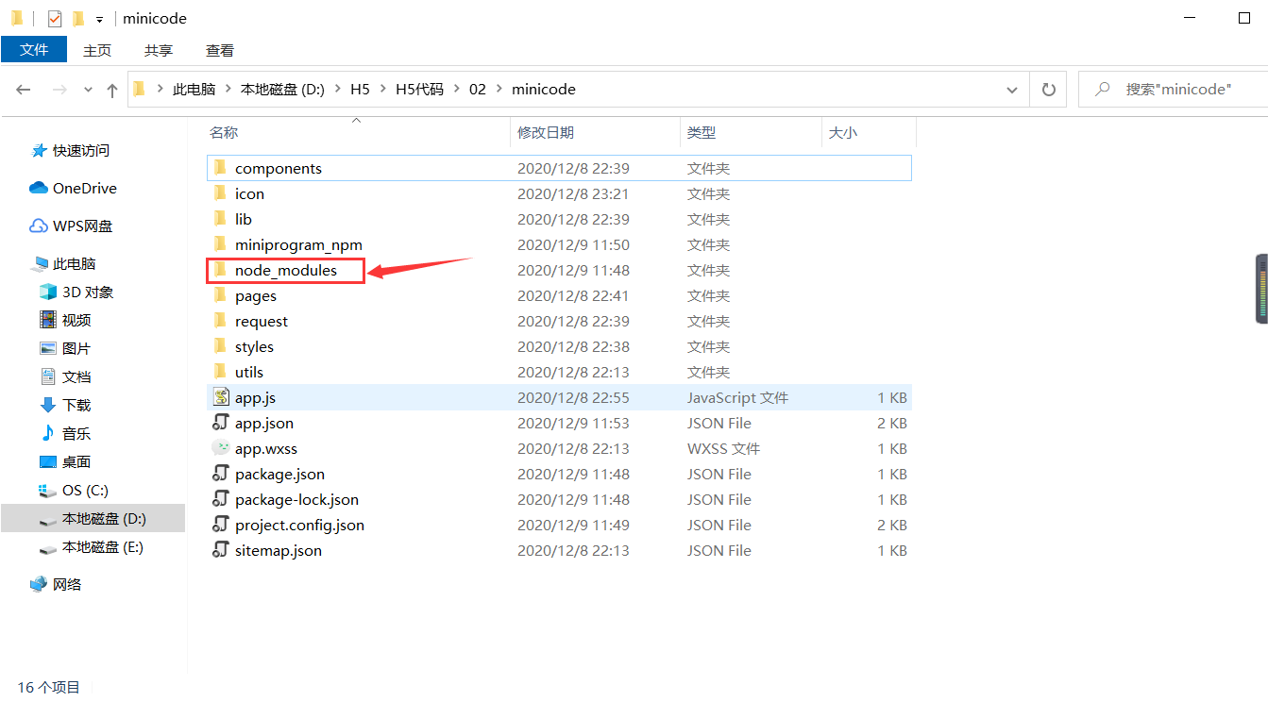Click 02 breadcrumb segment
This screenshot has height=702, width=1268.
[478, 90]
